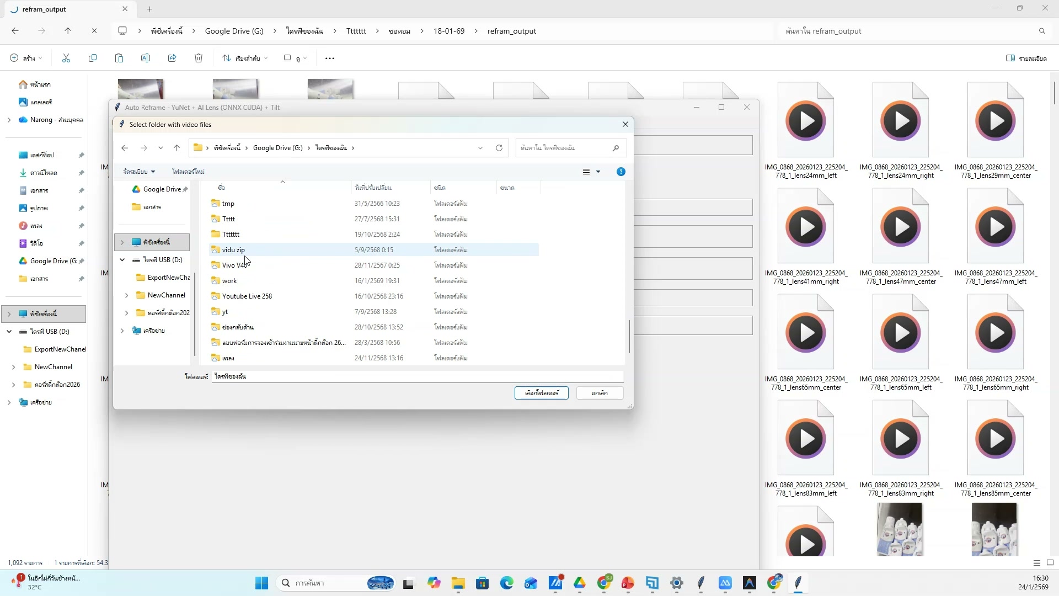Viewport: 1059px width, 596px height.
Task: Click the delete trash icon in Explorer toolbar
Action: 199,58
